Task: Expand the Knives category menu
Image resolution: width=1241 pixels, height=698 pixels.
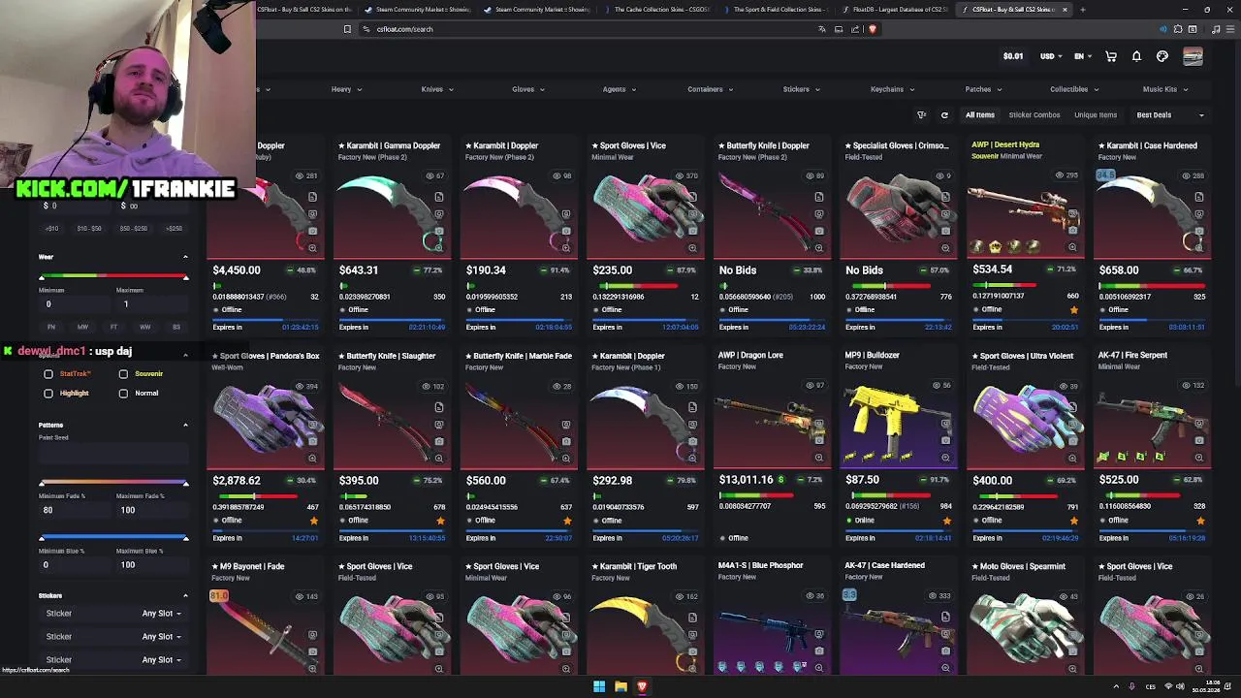Action: click(x=437, y=89)
